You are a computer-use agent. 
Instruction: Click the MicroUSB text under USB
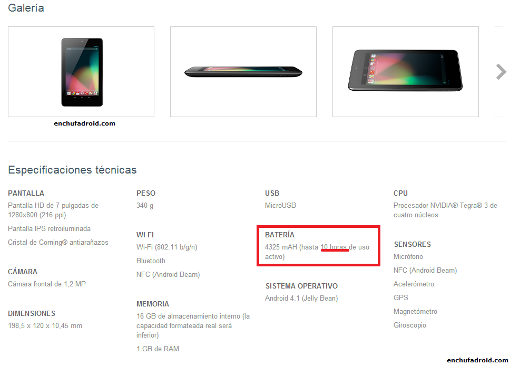coord(281,205)
